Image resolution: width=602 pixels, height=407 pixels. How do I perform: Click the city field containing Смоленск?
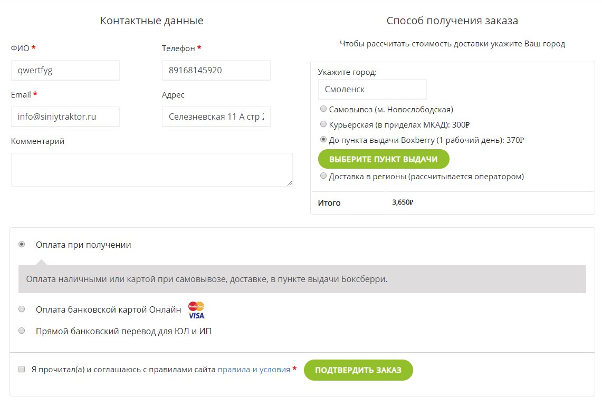[372, 90]
